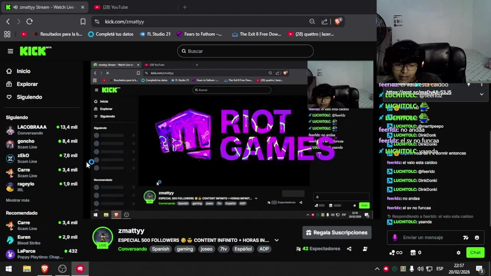Click the green Chat send button

tap(475, 253)
